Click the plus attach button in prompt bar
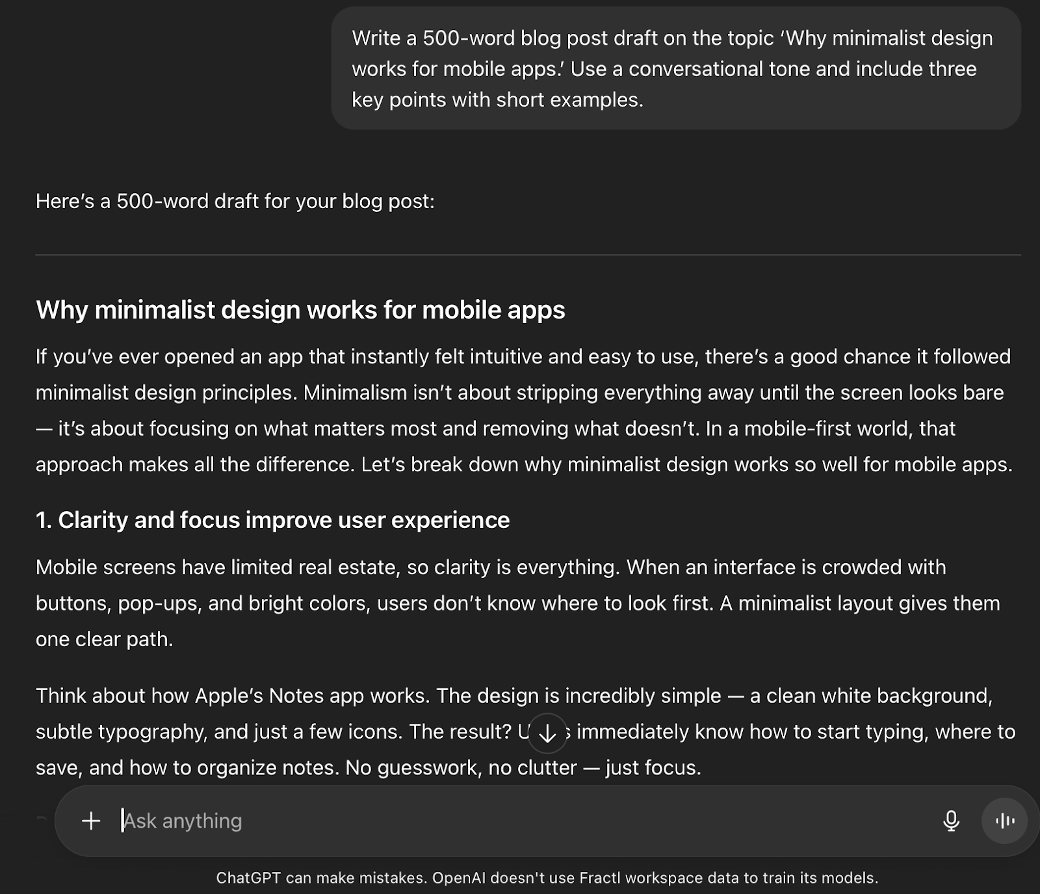 (x=91, y=821)
